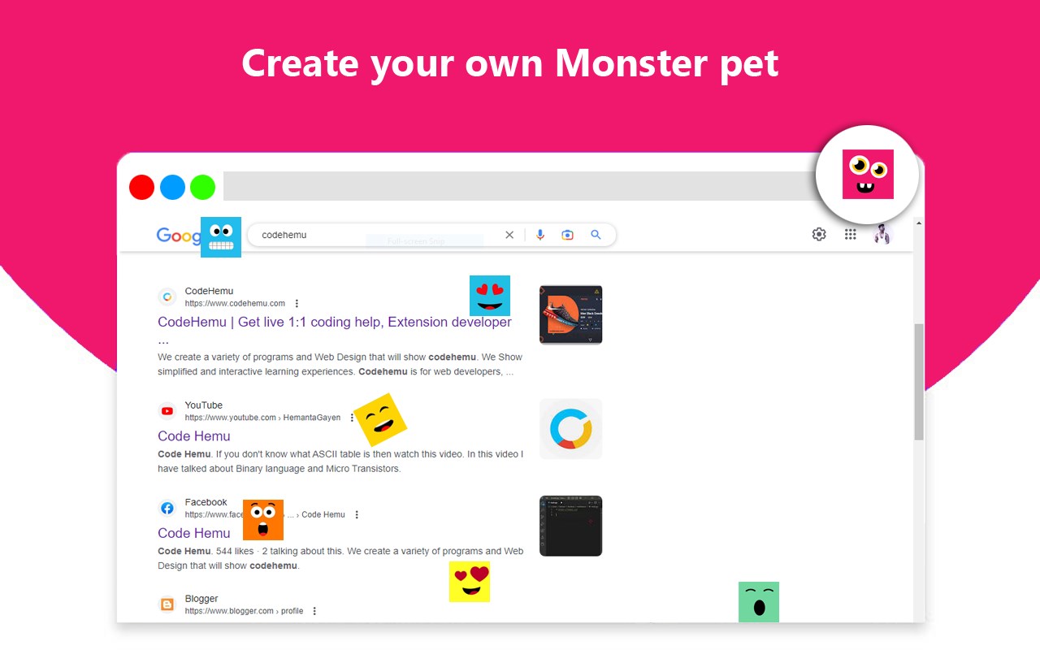Open more options for CodeHemu result
The height and width of the screenshot is (650, 1040).
click(x=297, y=304)
